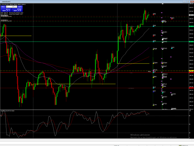Decrease lot volume with down arrow

point(7,7)
